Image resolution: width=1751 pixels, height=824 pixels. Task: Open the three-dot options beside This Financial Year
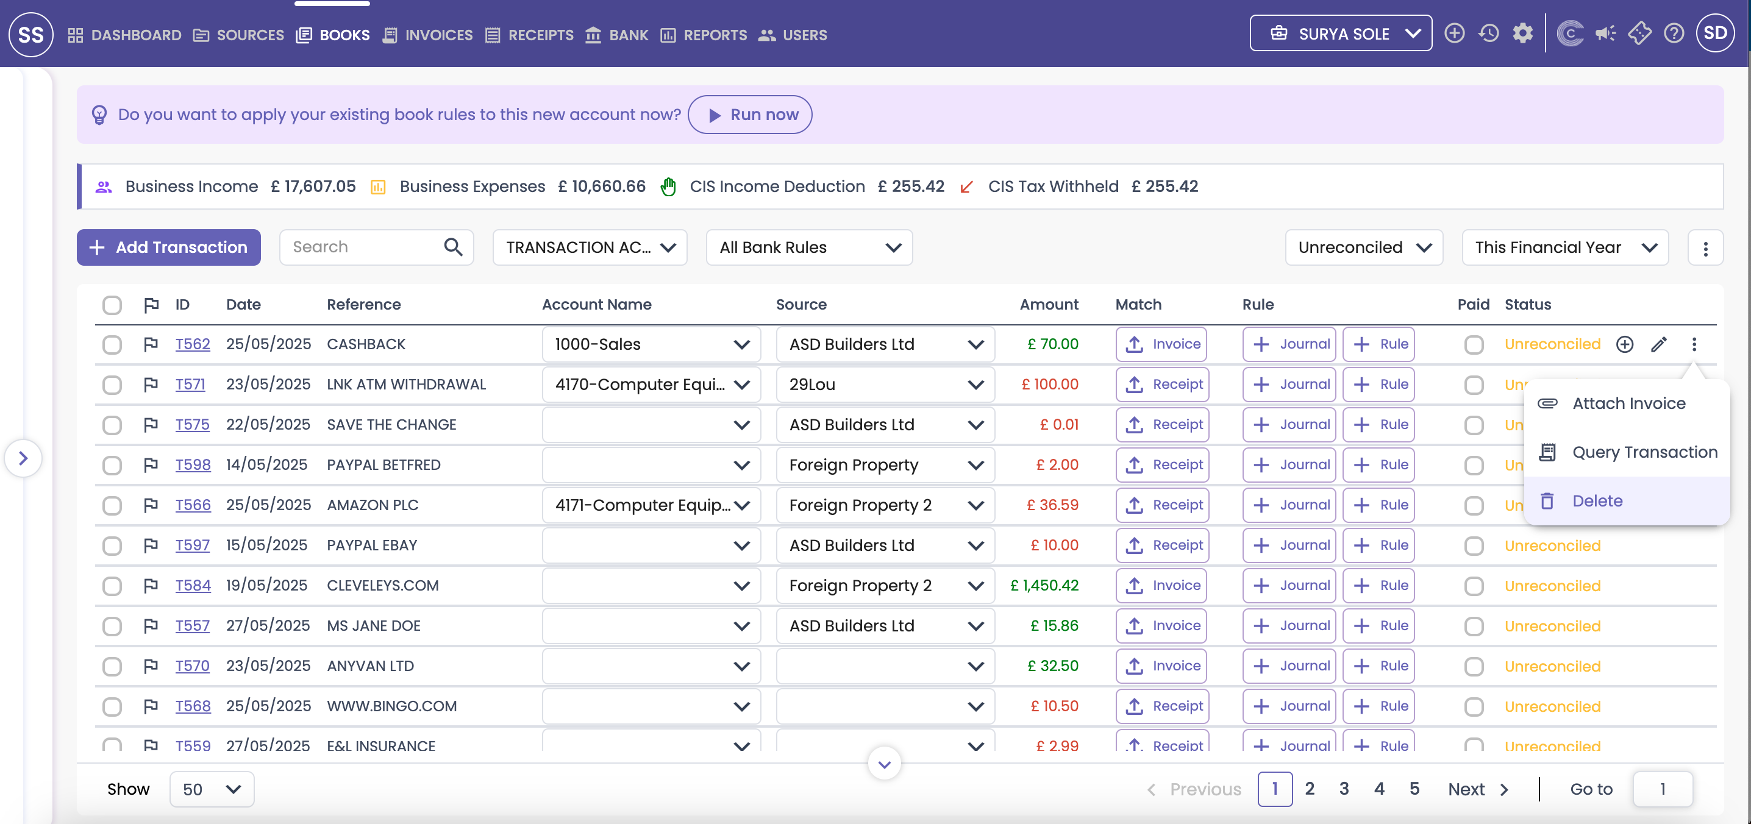tap(1705, 248)
